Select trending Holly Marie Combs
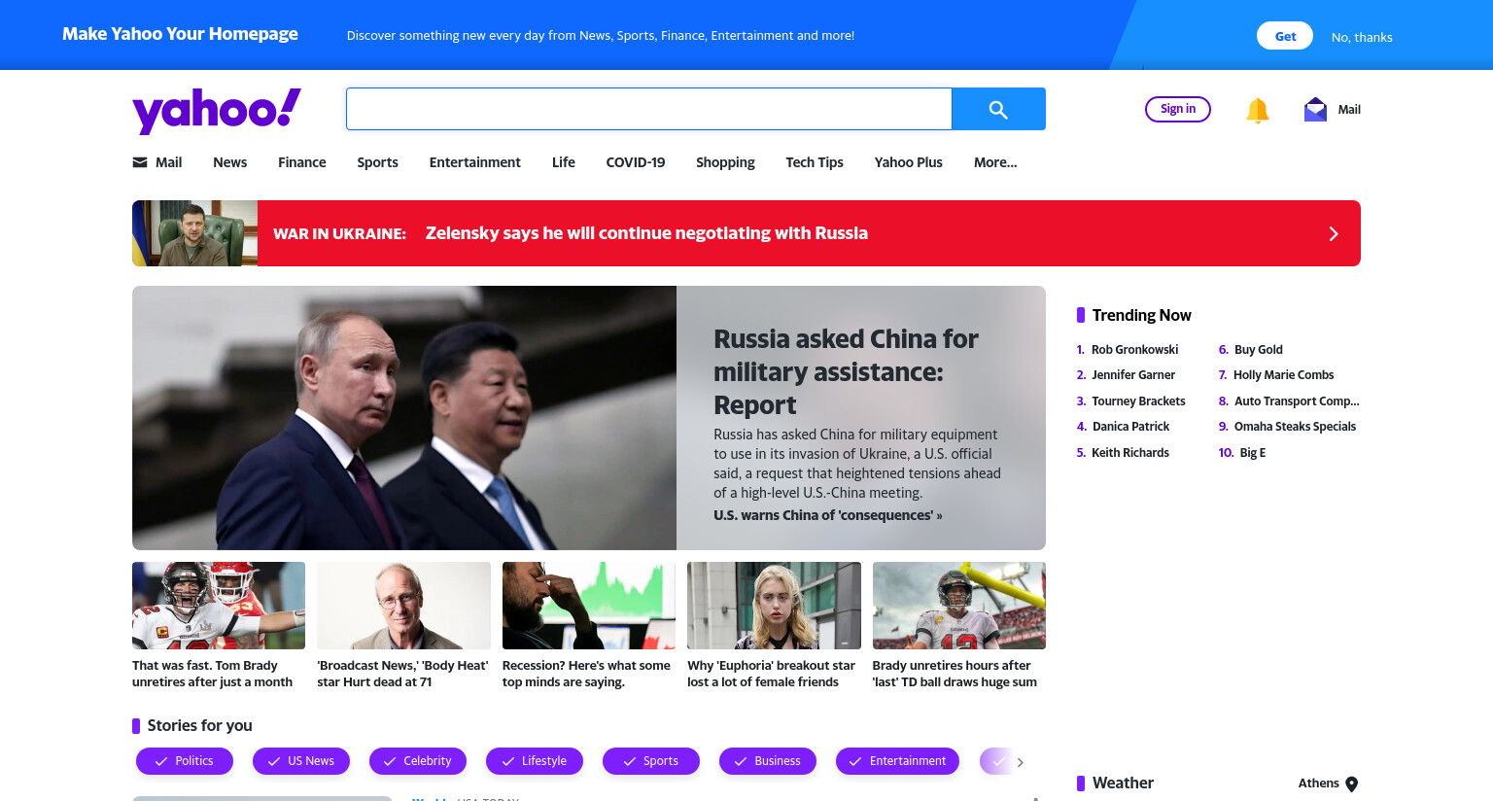The width and height of the screenshot is (1493, 801). 1283,375
